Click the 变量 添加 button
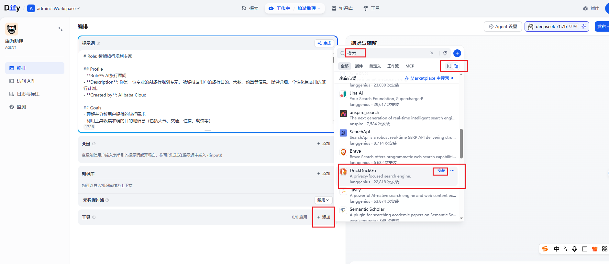The image size is (609, 264). tap(324, 144)
